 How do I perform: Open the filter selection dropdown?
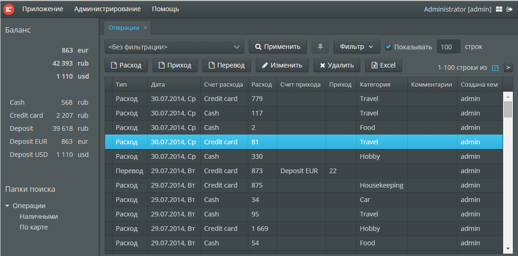pos(175,47)
